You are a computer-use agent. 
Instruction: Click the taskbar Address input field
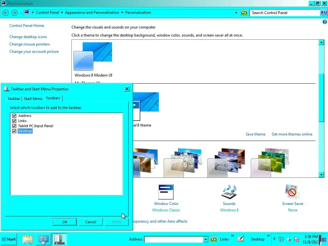pyautogui.click(x=174, y=239)
